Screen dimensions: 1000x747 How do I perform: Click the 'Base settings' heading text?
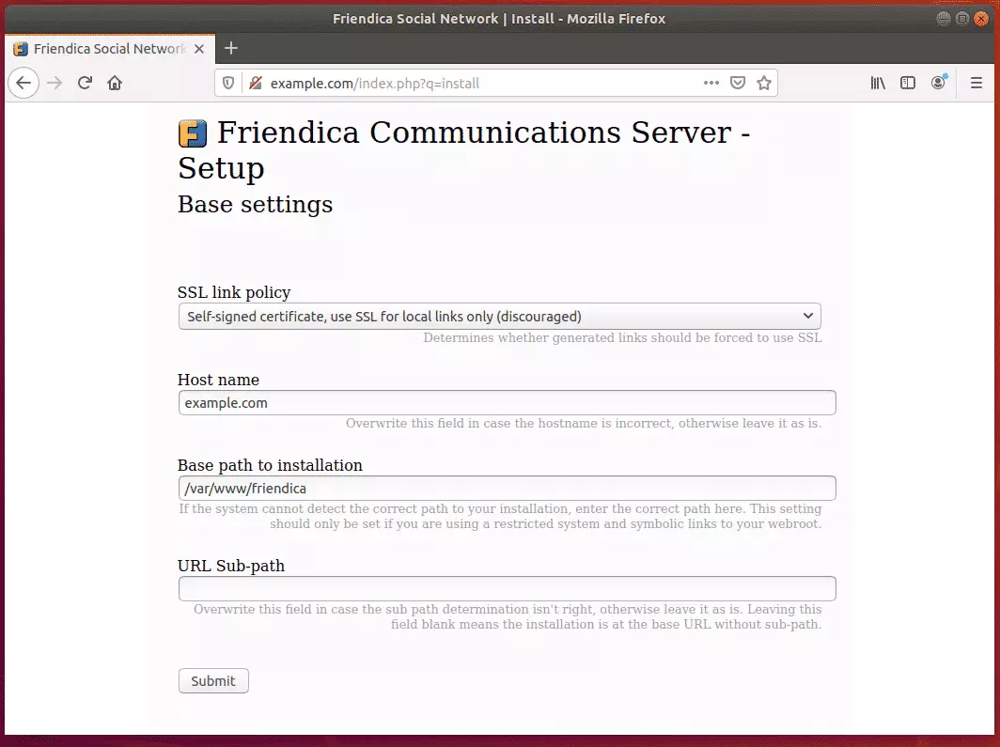coord(255,205)
